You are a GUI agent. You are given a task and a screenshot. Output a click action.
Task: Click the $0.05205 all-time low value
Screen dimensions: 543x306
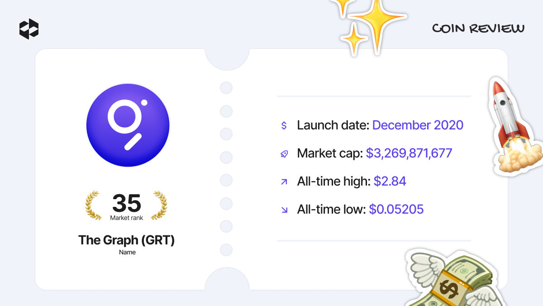[x=396, y=209]
